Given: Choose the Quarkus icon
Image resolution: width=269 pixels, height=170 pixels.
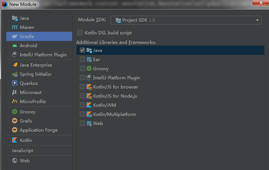Looking at the screenshot, I should 15,83.
